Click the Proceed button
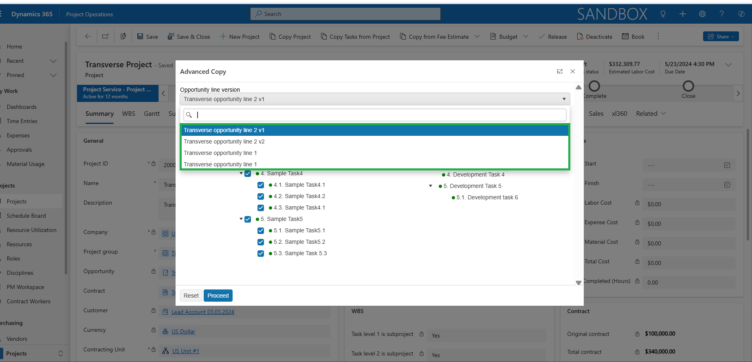This screenshot has height=362, width=752. [x=218, y=296]
